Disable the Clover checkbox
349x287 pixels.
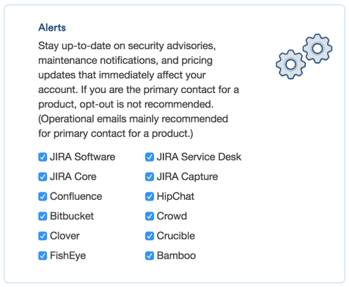tap(43, 236)
